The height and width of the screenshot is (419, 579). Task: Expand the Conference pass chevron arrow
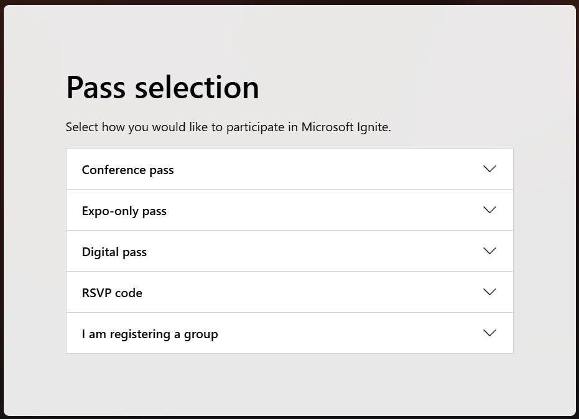[489, 169]
